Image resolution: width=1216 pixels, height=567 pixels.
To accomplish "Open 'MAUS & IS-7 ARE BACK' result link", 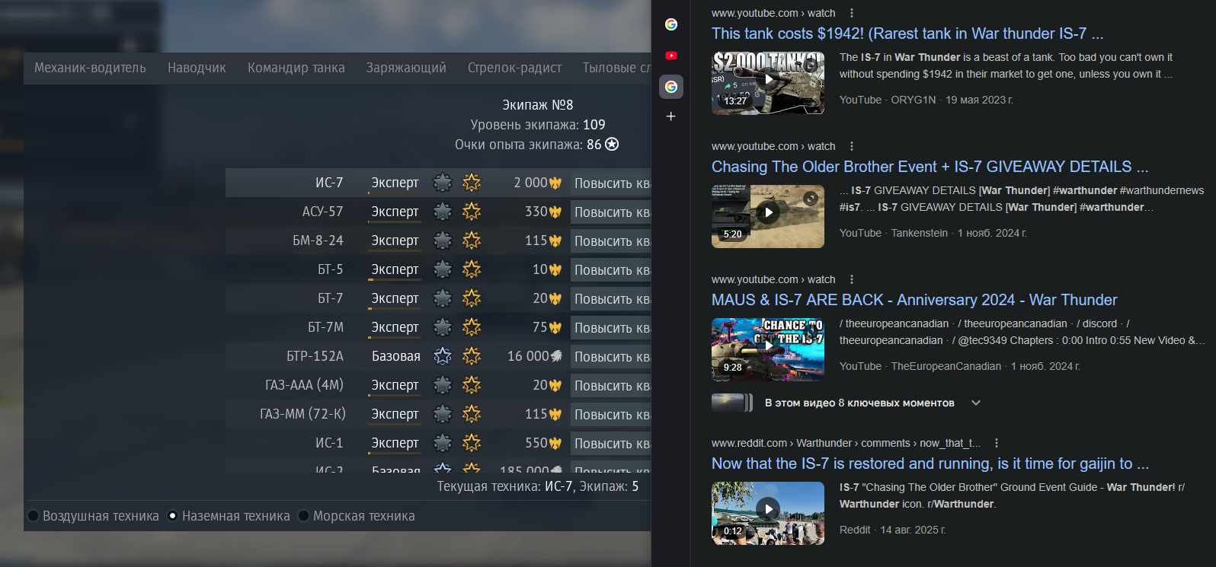I will click(x=914, y=300).
